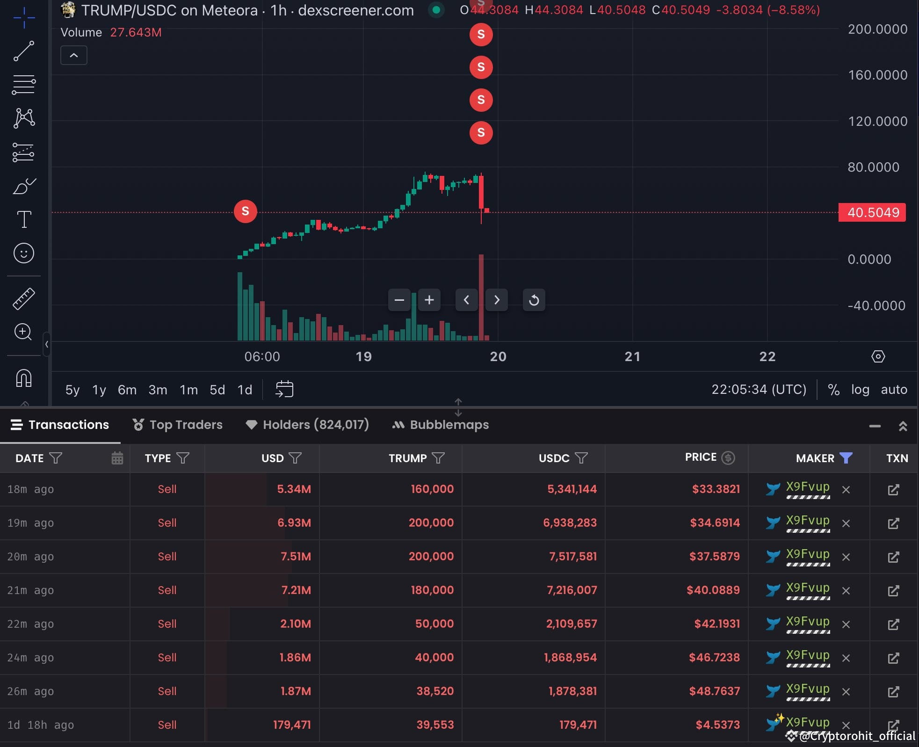Viewport: 919px width, 747px height.
Task: Toggle PRICE currency dollar icon
Action: 728,457
